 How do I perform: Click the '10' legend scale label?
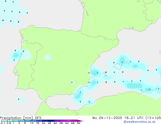(32, 123)
